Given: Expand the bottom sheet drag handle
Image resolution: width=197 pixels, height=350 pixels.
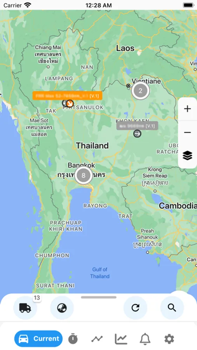Looking at the screenshot, I should (x=99, y=297).
